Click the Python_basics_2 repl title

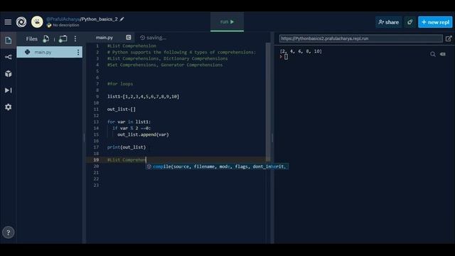tap(100, 19)
